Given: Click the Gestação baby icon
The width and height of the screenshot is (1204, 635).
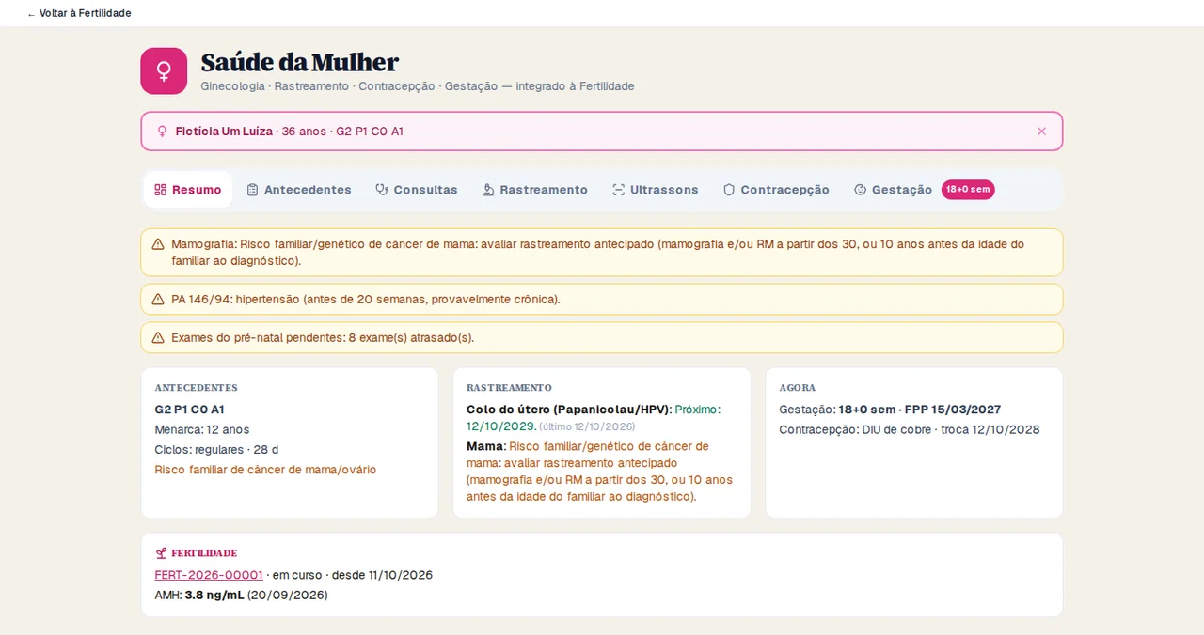Looking at the screenshot, I should point(860,190).
